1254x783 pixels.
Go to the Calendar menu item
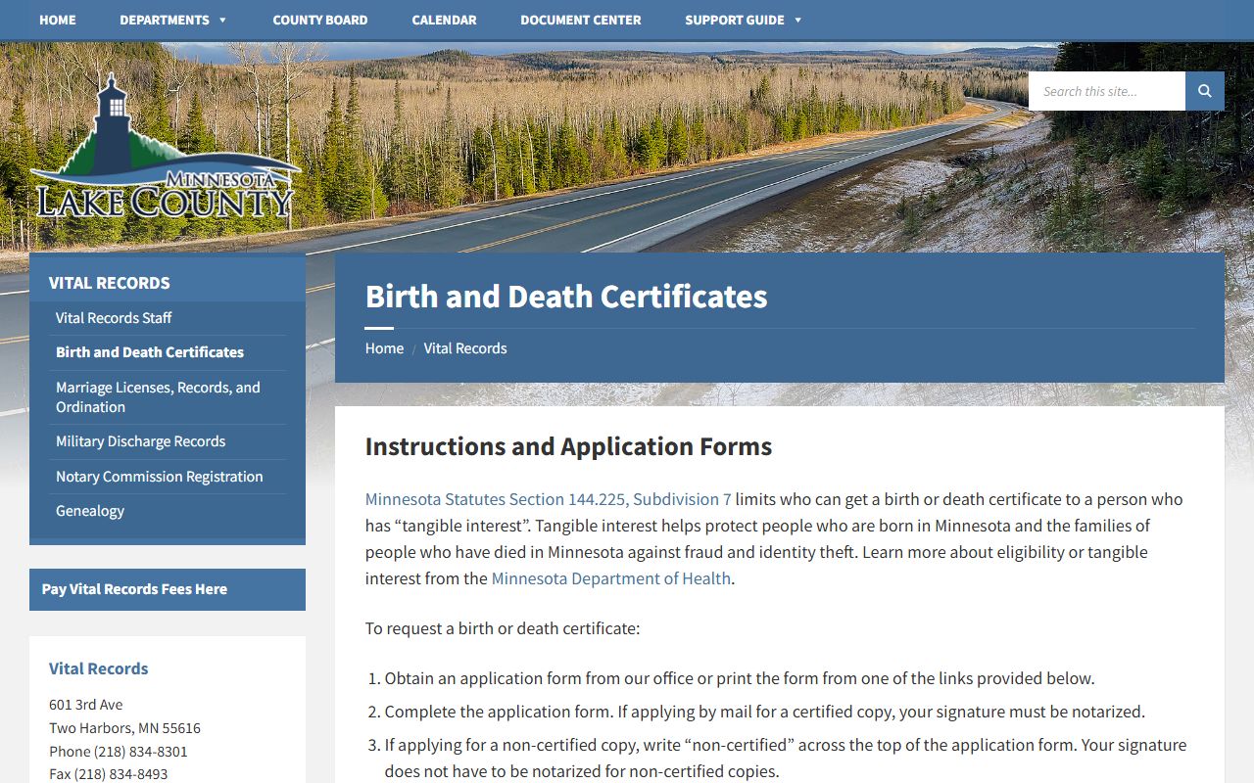[x=444, y=20]
